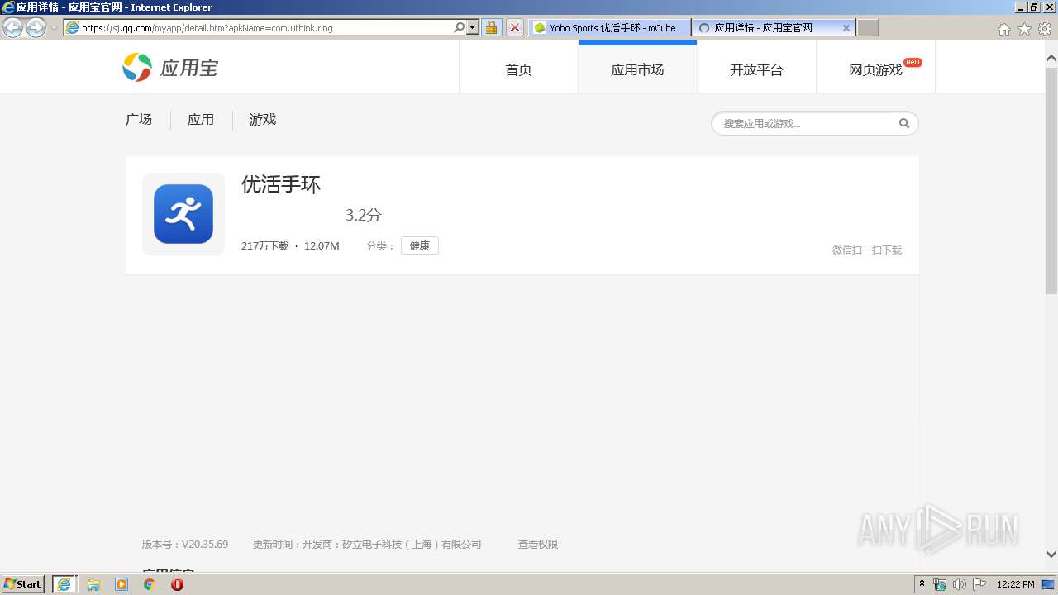
Task: Open the browser Home icon
Action: [1004, 29]
